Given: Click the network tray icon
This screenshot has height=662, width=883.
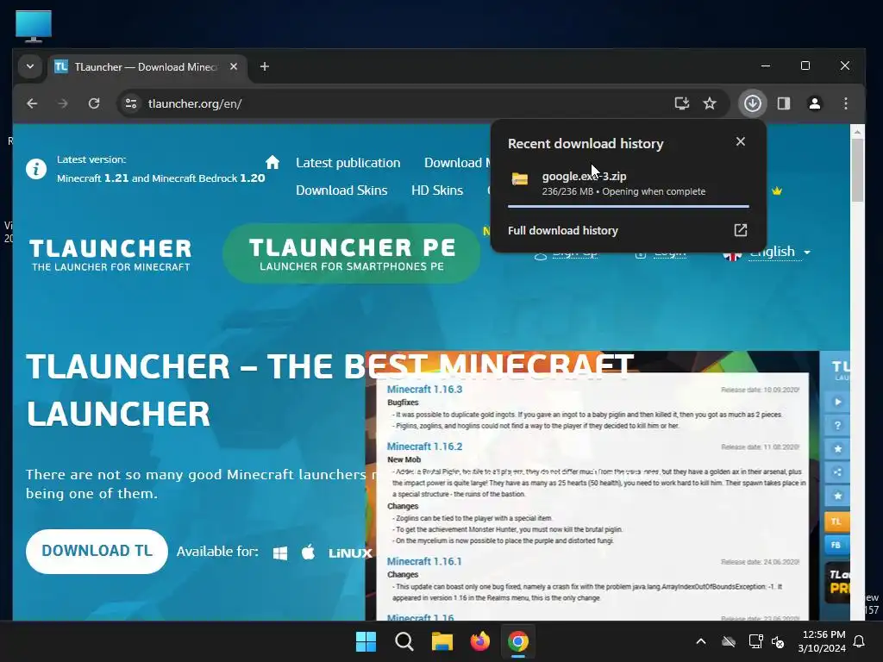Looking at the screenshot, I should pyautogui.click(x=755, y=641).
